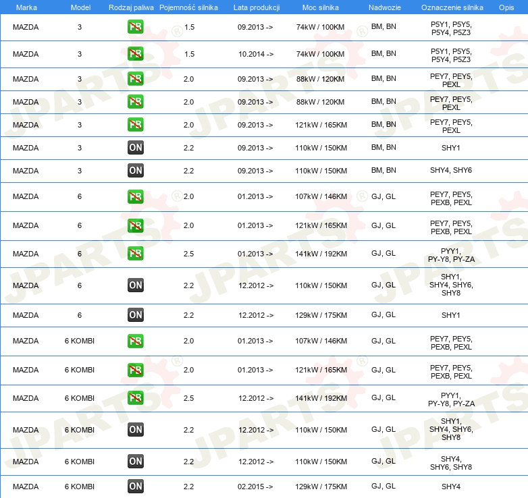Click ON diesel icon for Mazda 6 129kW
The height and width of the screenshot is (498, 528).
click(135, 315)
